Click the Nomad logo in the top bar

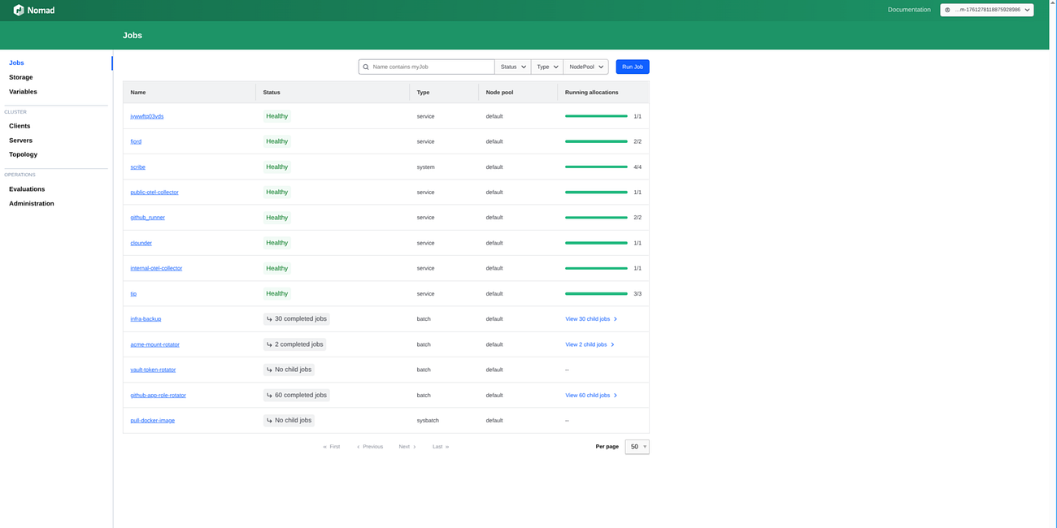click(20, 9)
